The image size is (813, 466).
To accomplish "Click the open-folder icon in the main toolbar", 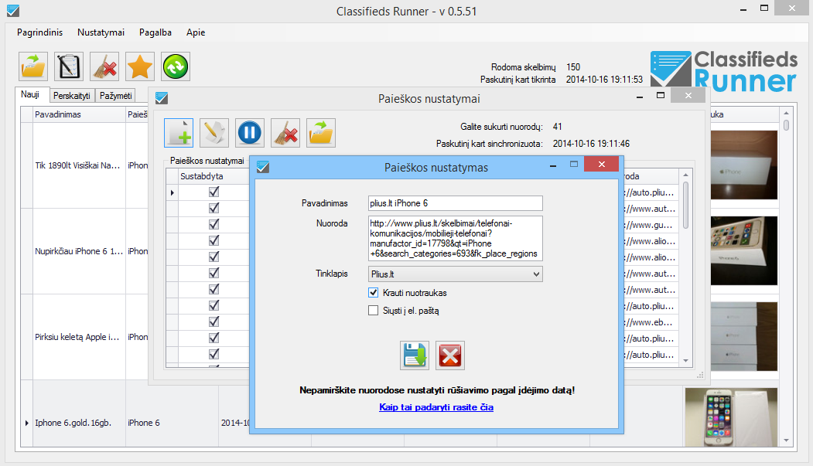I will (x=33, y=66).
